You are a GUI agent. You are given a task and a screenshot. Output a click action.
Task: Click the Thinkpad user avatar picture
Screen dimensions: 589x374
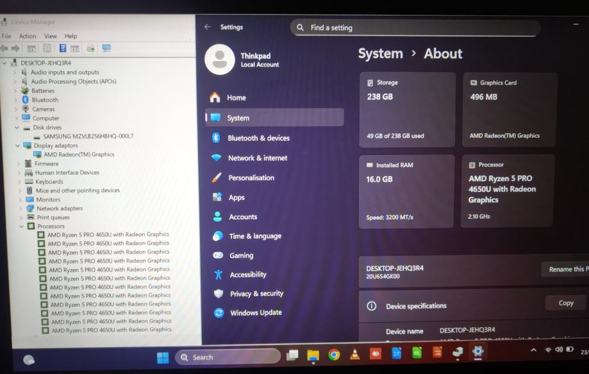(x=220, y=60)
